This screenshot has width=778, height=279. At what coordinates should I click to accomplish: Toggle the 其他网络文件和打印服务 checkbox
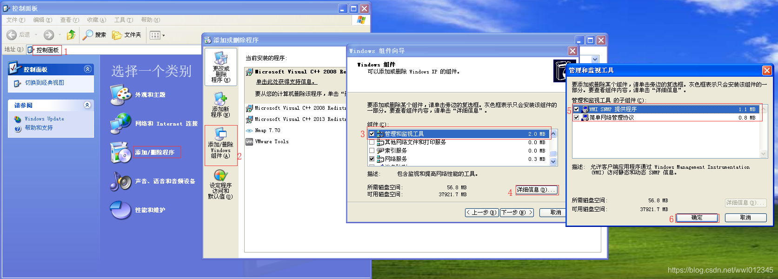(372, 142)
